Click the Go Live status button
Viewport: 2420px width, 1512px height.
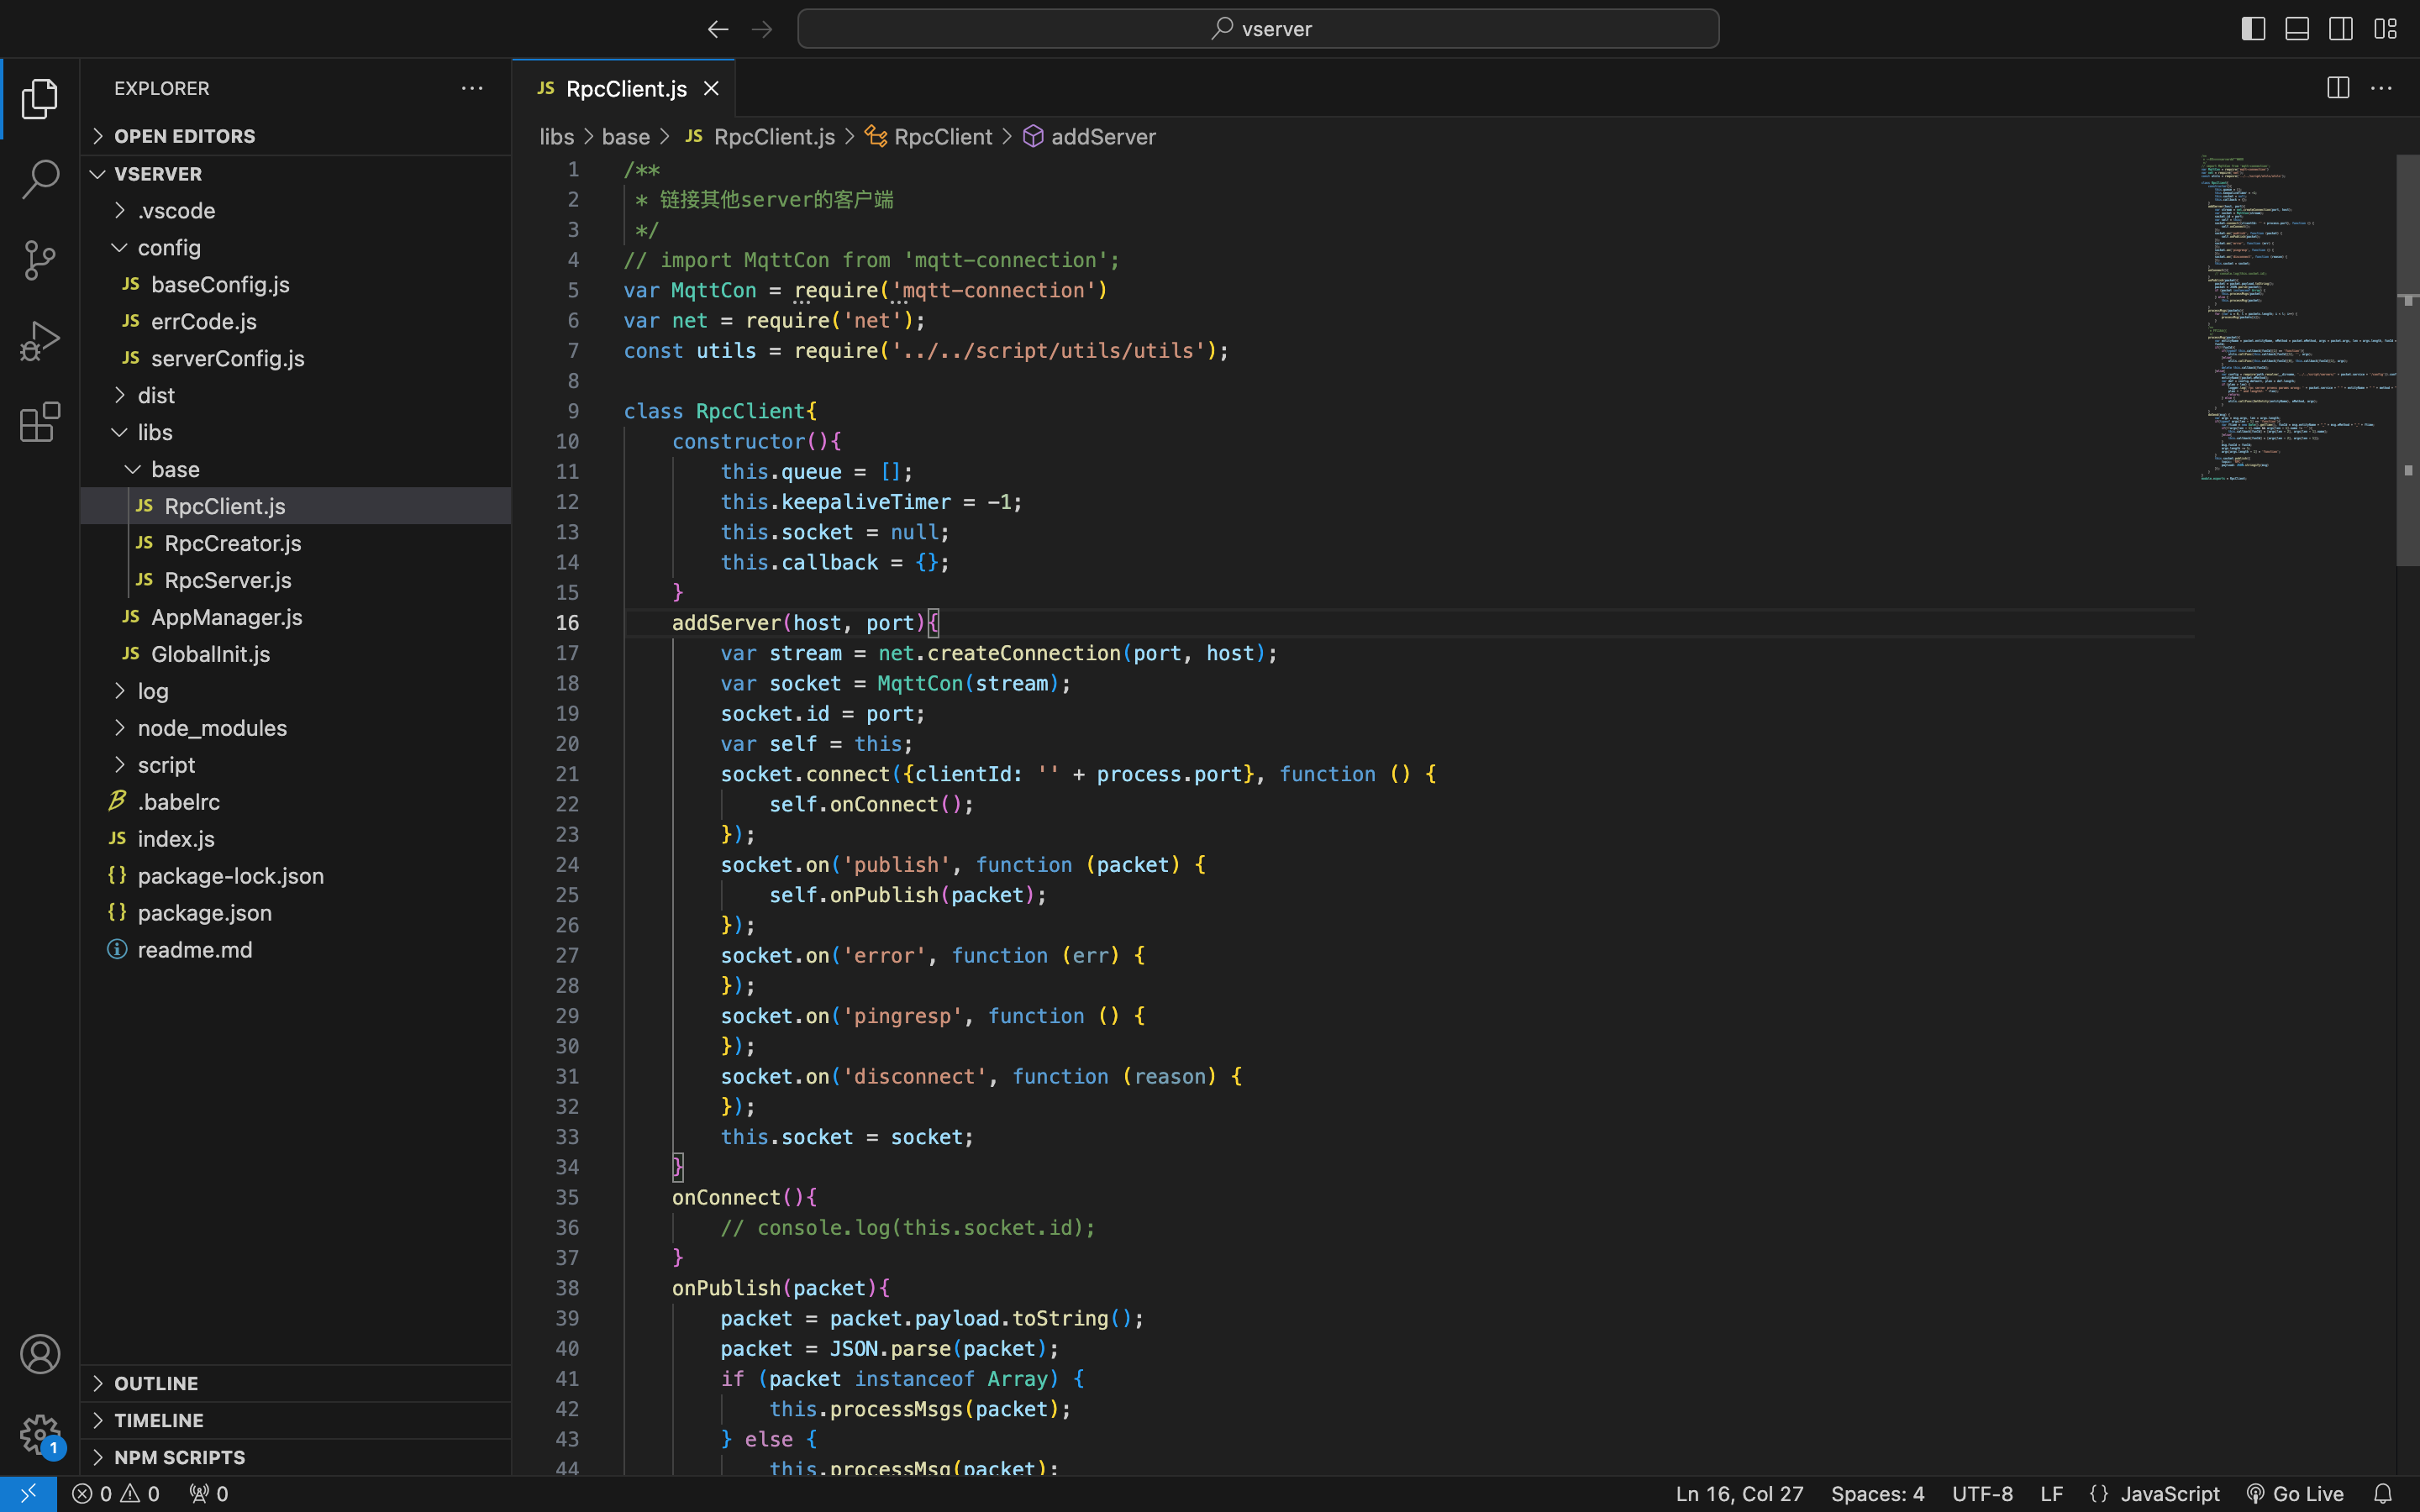point(2294,1494)
